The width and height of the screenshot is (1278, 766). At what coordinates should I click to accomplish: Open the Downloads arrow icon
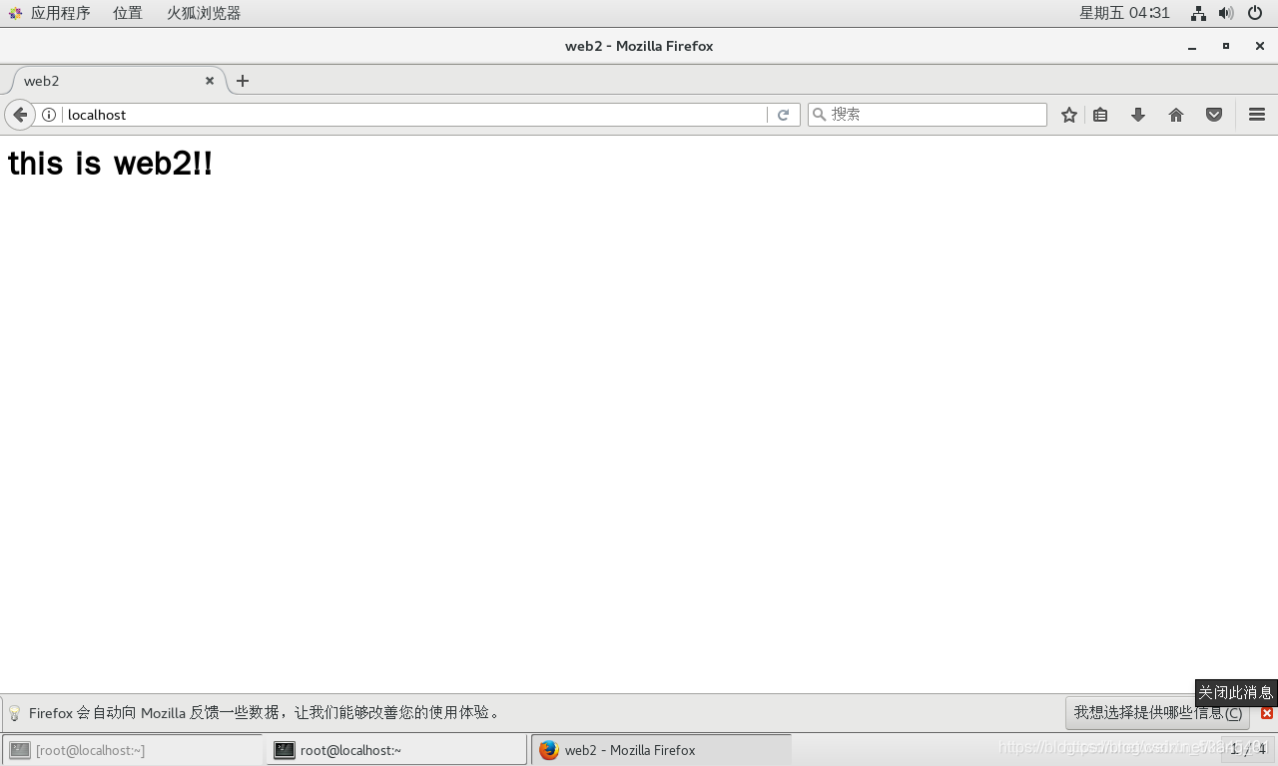coord(1138,115)
